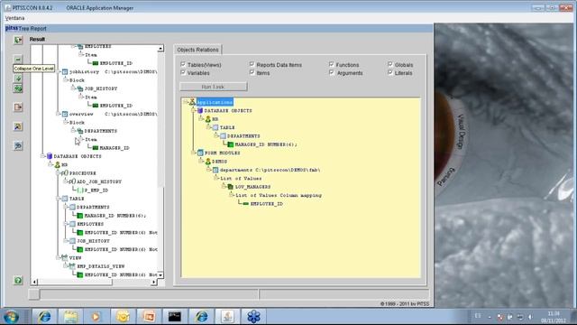Click the P_EMP_ID argument bracket icon
The height and width of the screenshot is (325, 577).
(80, 190)
